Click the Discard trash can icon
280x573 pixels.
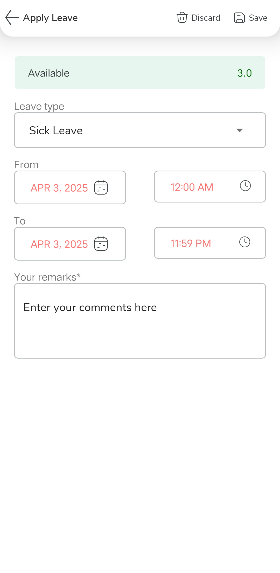(x=182, y=18)
